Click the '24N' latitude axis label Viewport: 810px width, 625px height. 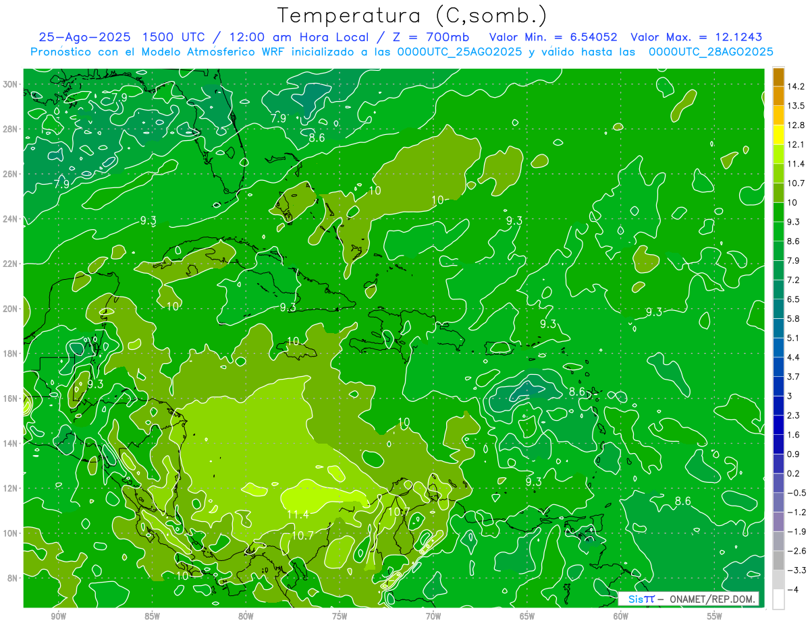tap(10, 219)
